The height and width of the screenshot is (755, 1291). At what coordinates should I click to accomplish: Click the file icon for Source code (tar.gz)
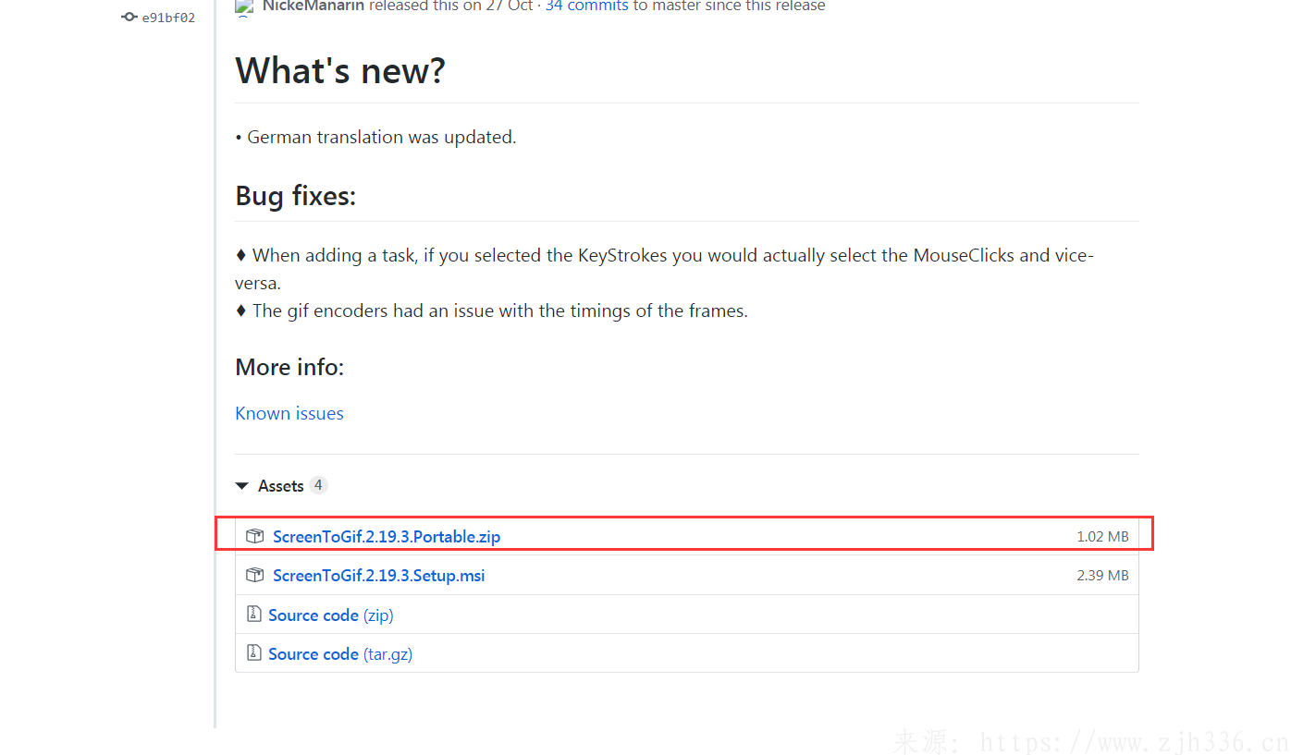[254, 652]
